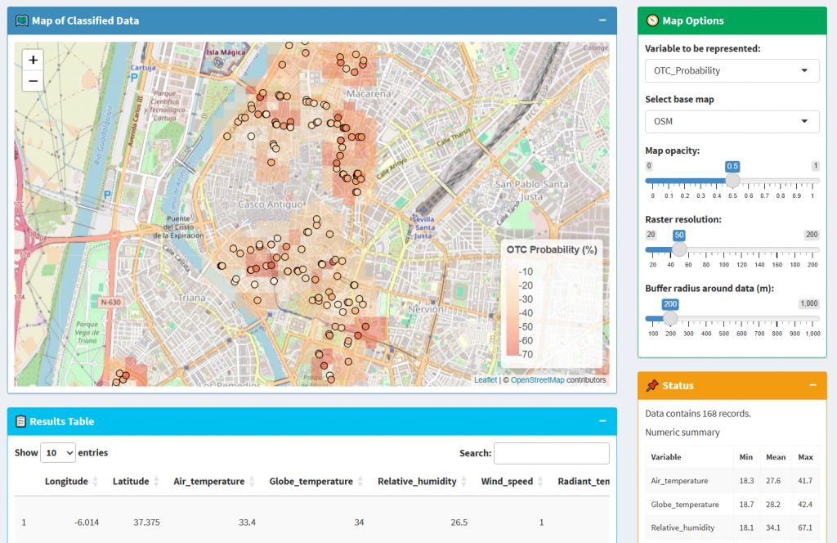Click the map opacity slider handle
837x543 pixels.
tap(732, 181)
